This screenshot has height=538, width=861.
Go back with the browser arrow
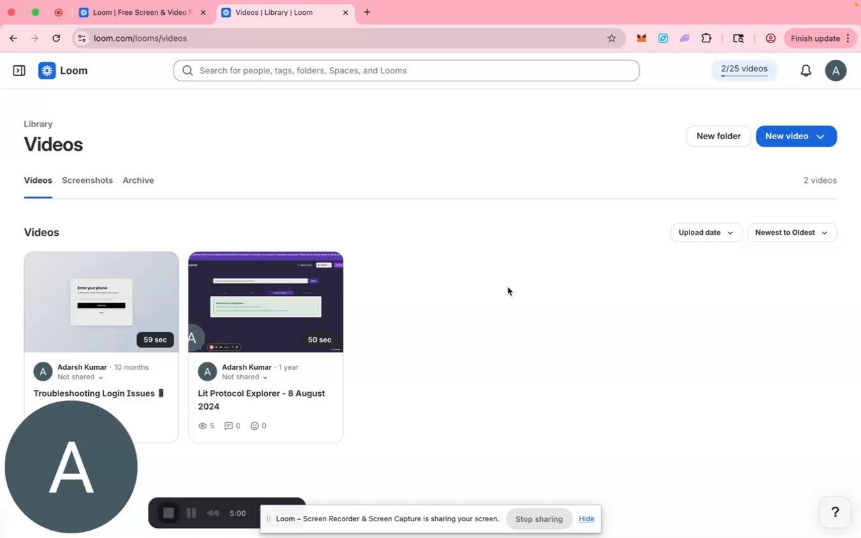(x=13, y=38)
